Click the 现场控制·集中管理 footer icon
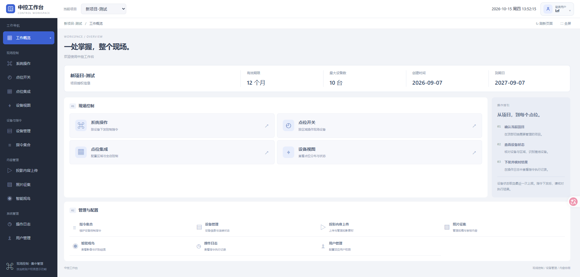 click(x=10, y=266)
